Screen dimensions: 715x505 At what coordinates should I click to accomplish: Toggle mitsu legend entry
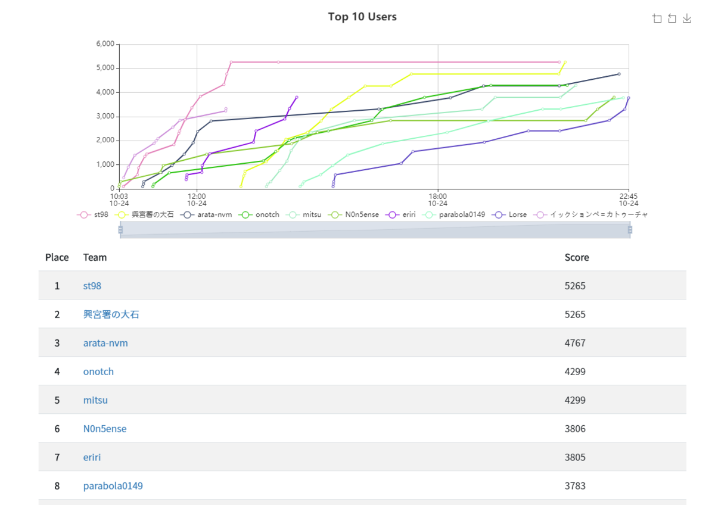303,214
